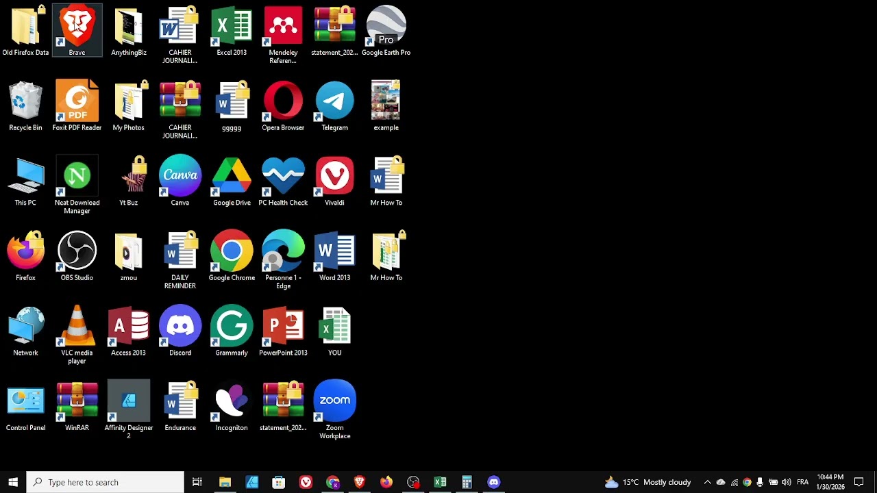
Task: Select the Personne 1 - Edge shortcut
Action: pyautogui.click(x=283, y=261)
